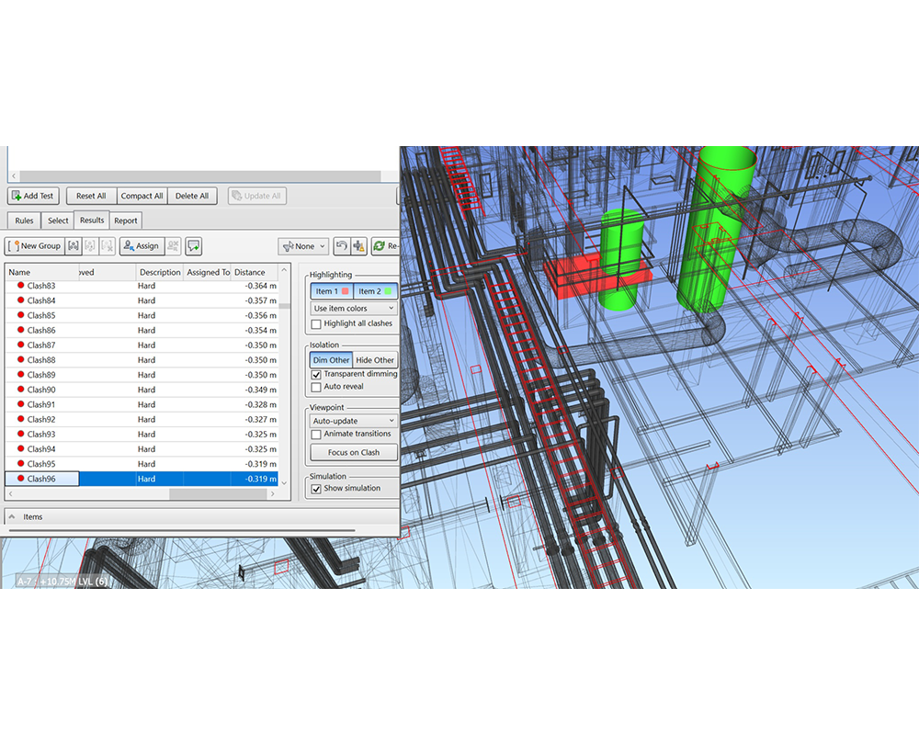Image resolution: width=919 pixels, height=735 pixels.
Task: Click the Delete All button
Action: (192, 196)
